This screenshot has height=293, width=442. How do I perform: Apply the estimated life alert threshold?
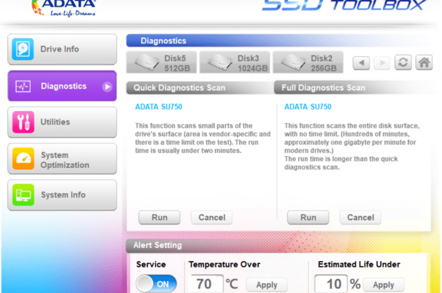point(384,285)
